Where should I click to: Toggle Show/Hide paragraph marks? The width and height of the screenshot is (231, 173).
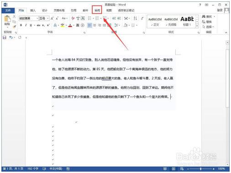(142, 18)
